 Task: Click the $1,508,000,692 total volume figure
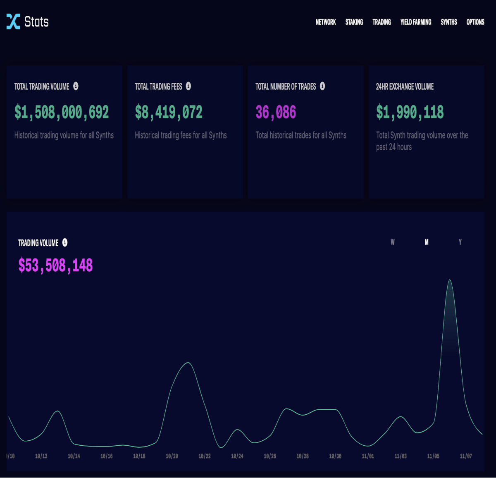coord(62,112)
